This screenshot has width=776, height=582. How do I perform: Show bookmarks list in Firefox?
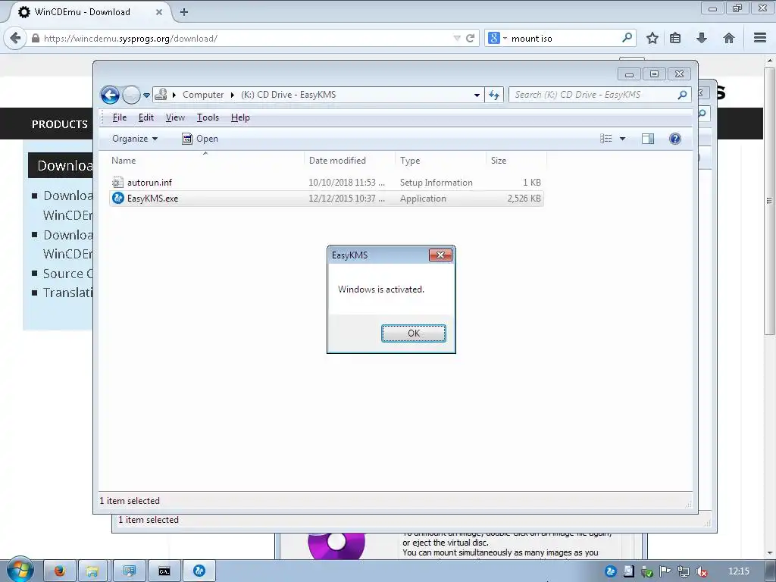[x=675, y=38]
